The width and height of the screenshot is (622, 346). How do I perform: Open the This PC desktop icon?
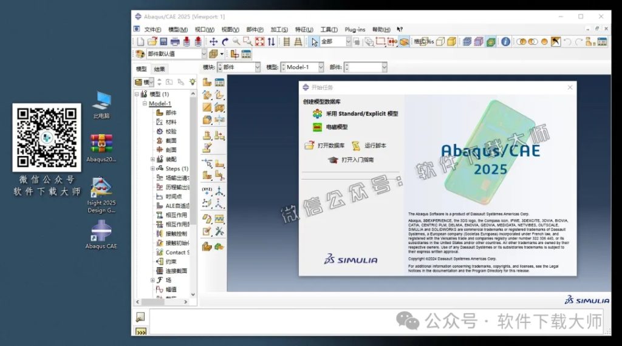tap(101, 106)
